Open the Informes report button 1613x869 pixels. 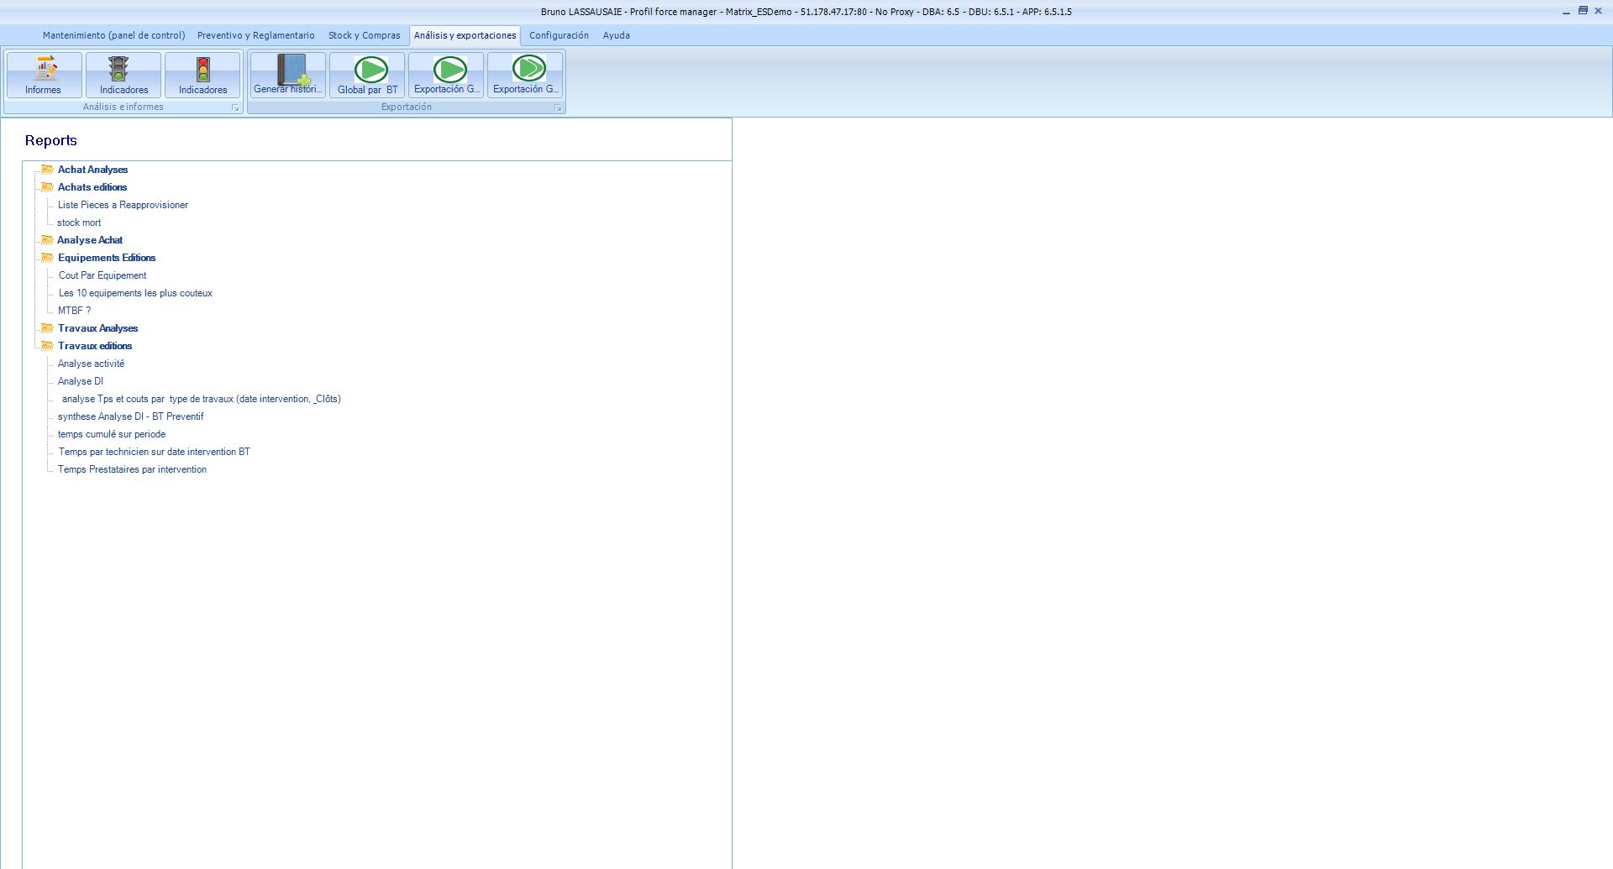click(x=44, y=75)
